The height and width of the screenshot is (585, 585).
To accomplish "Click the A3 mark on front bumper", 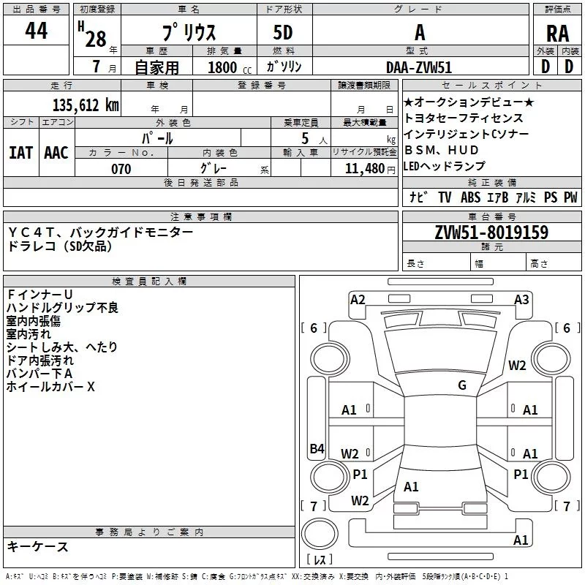I will (x=521, y=300).
